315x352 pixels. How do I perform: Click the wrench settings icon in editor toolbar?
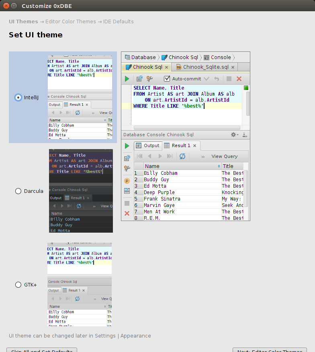coord(148,79)
